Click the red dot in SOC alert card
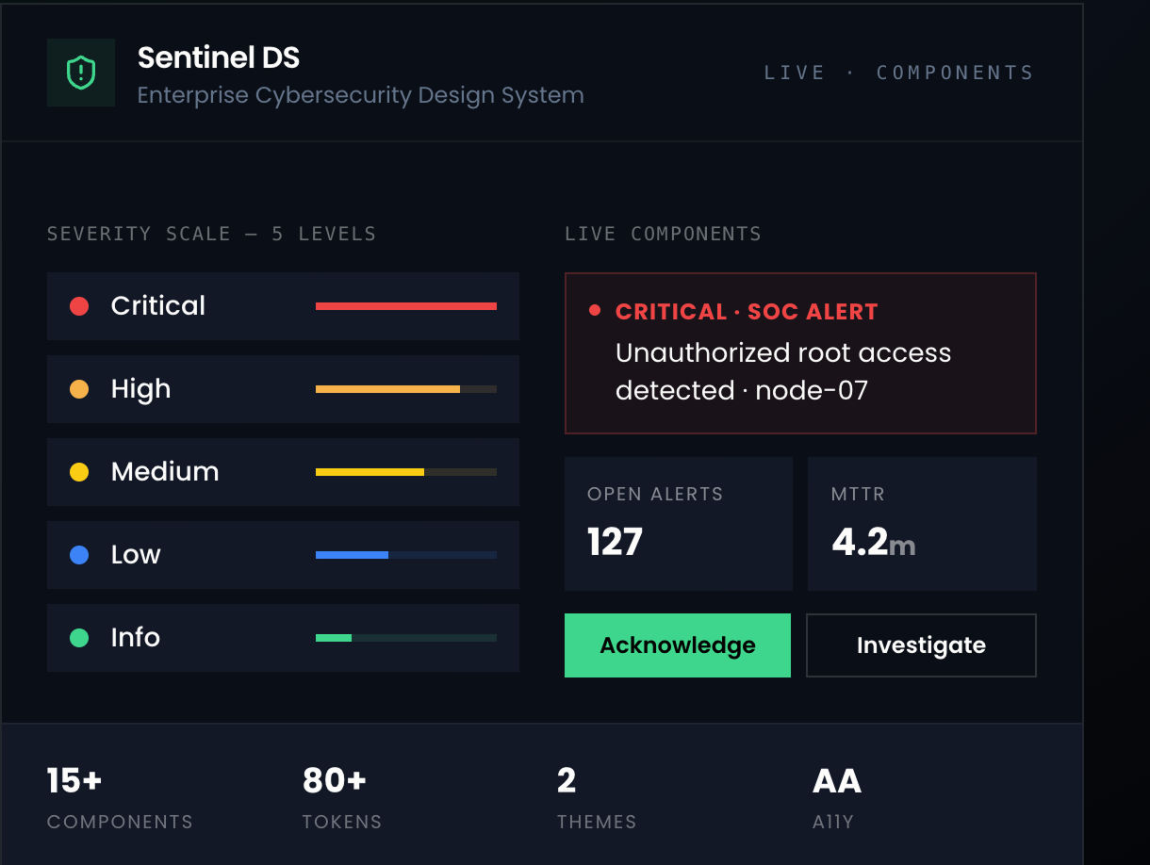 [595, 310]
